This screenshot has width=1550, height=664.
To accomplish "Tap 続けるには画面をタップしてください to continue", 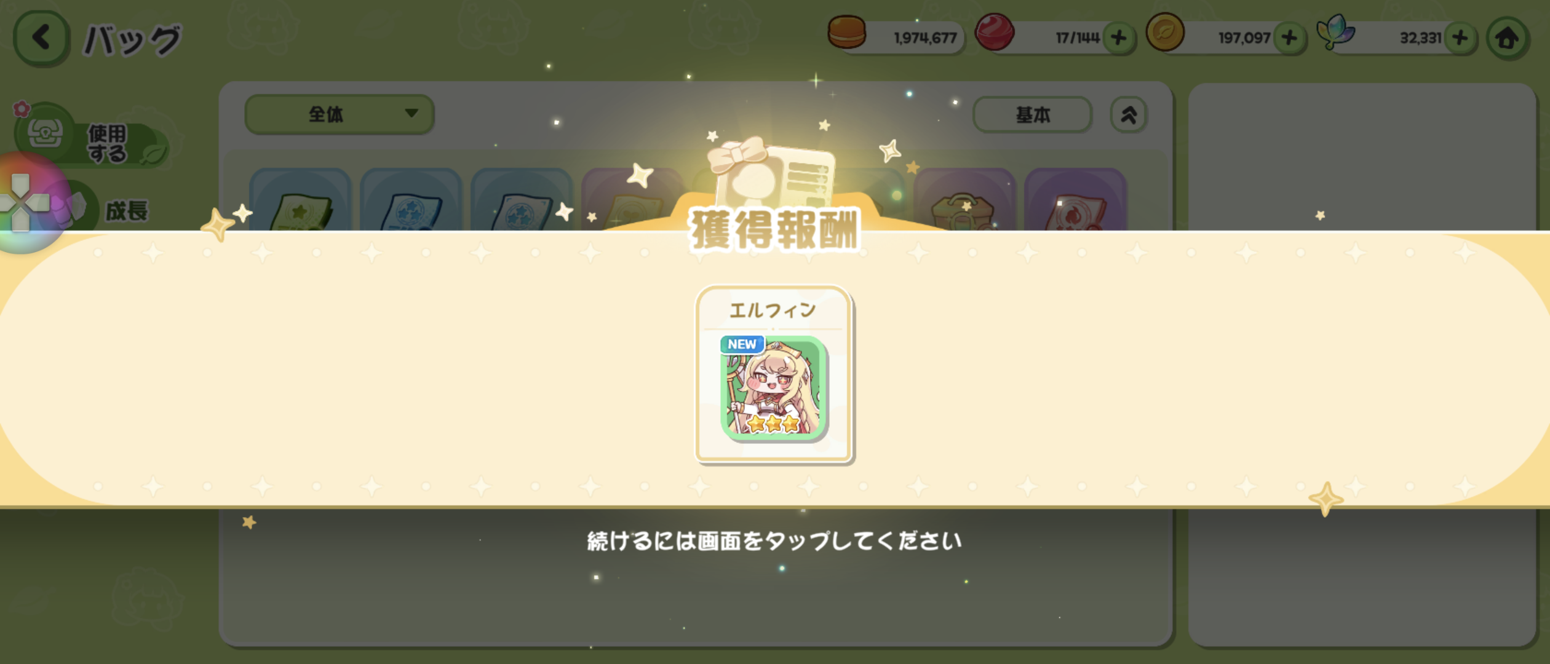I will [x=774, y=541].
